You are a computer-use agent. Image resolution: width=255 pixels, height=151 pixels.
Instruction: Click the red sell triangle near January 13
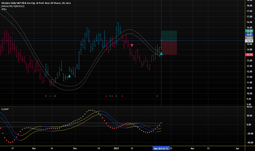click(132, 45)
